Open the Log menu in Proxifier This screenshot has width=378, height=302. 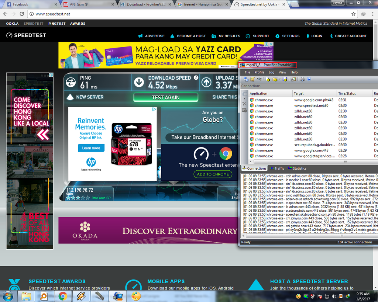(271, 72)
